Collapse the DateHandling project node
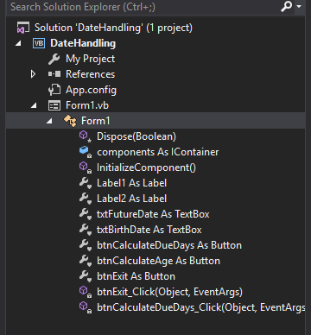 [18, 43]
